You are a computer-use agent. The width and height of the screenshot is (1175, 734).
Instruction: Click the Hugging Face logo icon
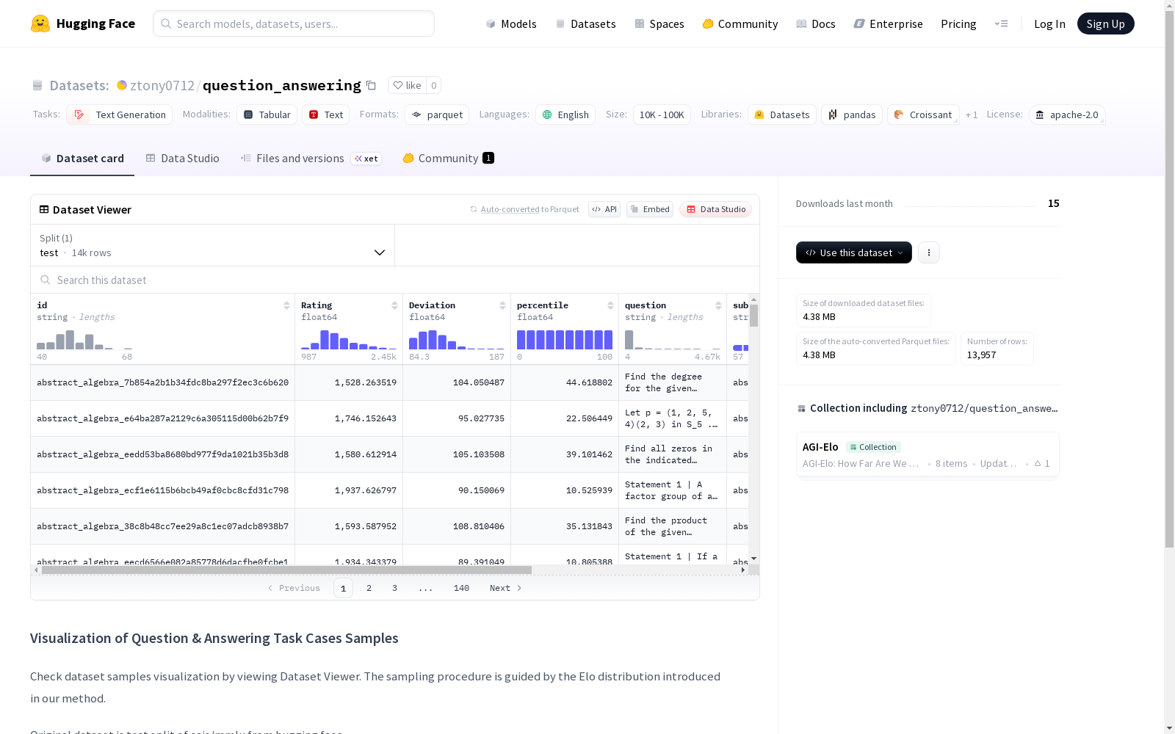point(40,23)
